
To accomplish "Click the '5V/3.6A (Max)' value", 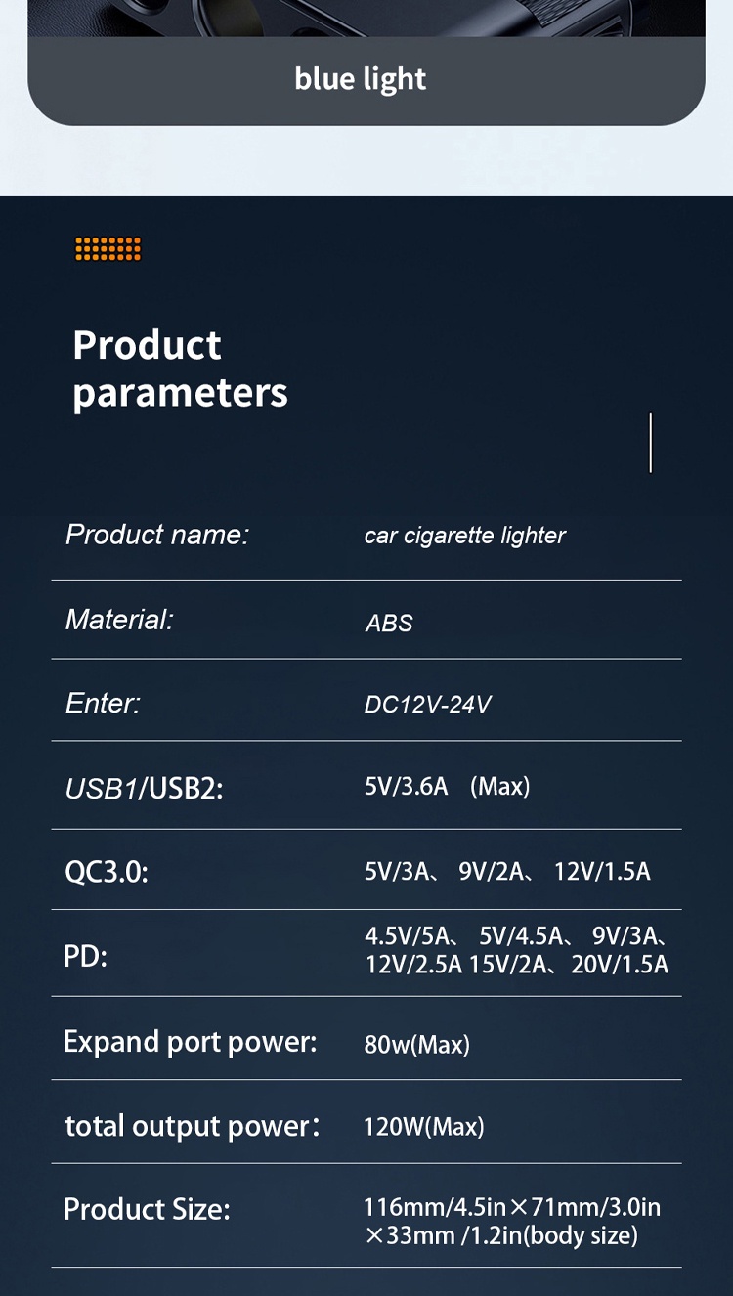I will click(447, 787).
